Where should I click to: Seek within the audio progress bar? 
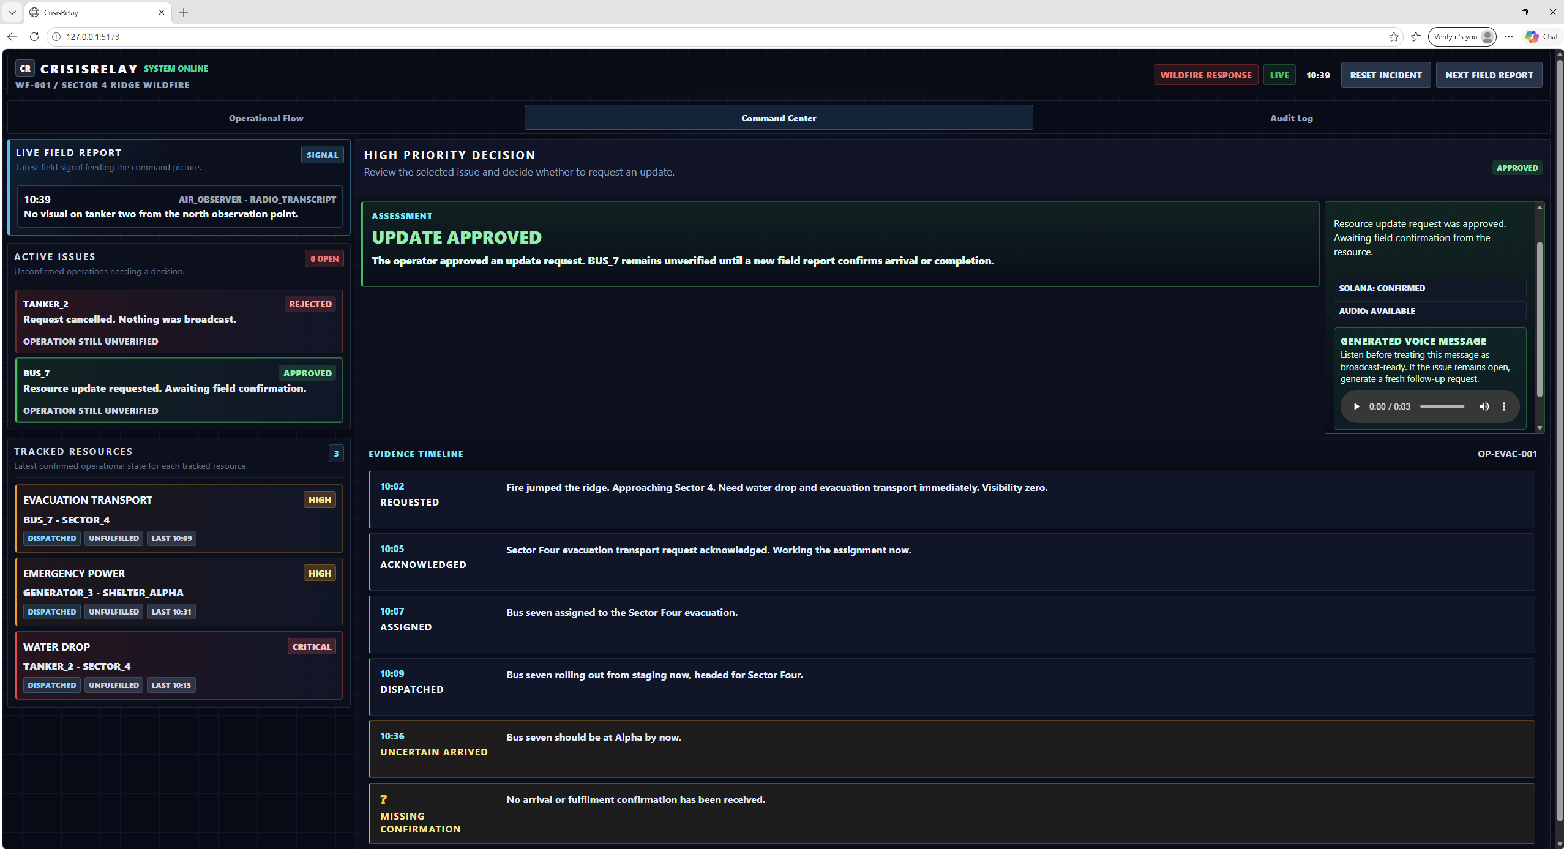tap(1442, 406)
